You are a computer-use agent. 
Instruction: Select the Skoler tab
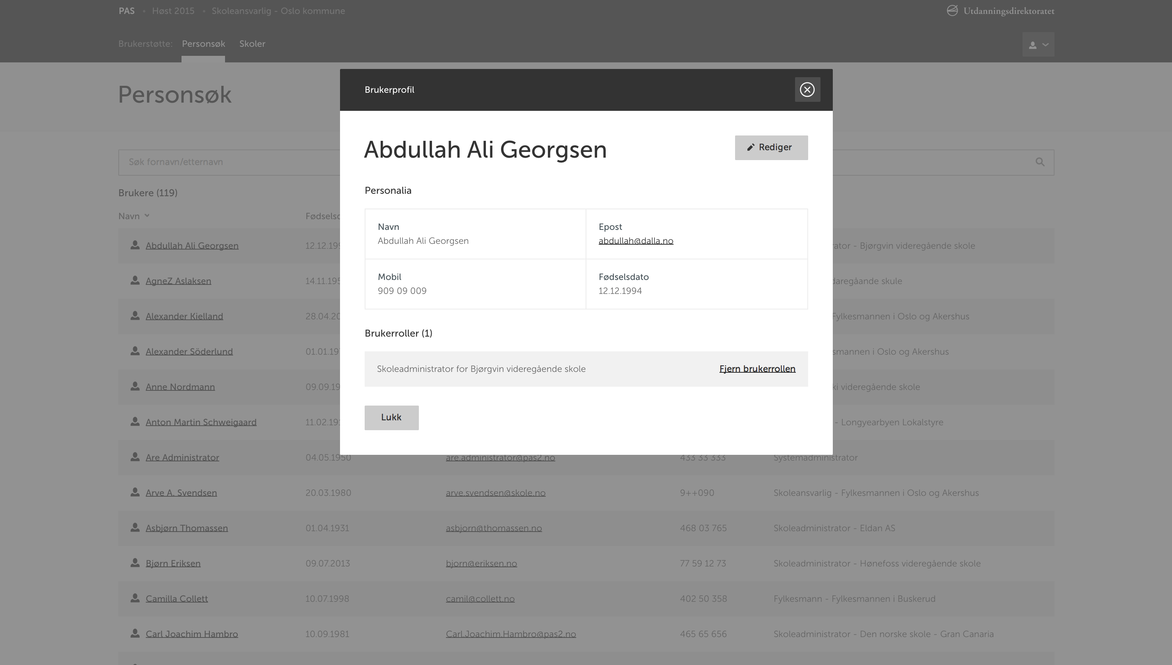(252, 44)
